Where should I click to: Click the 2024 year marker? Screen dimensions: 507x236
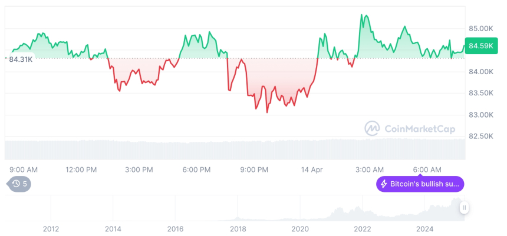tap(424, 228)
